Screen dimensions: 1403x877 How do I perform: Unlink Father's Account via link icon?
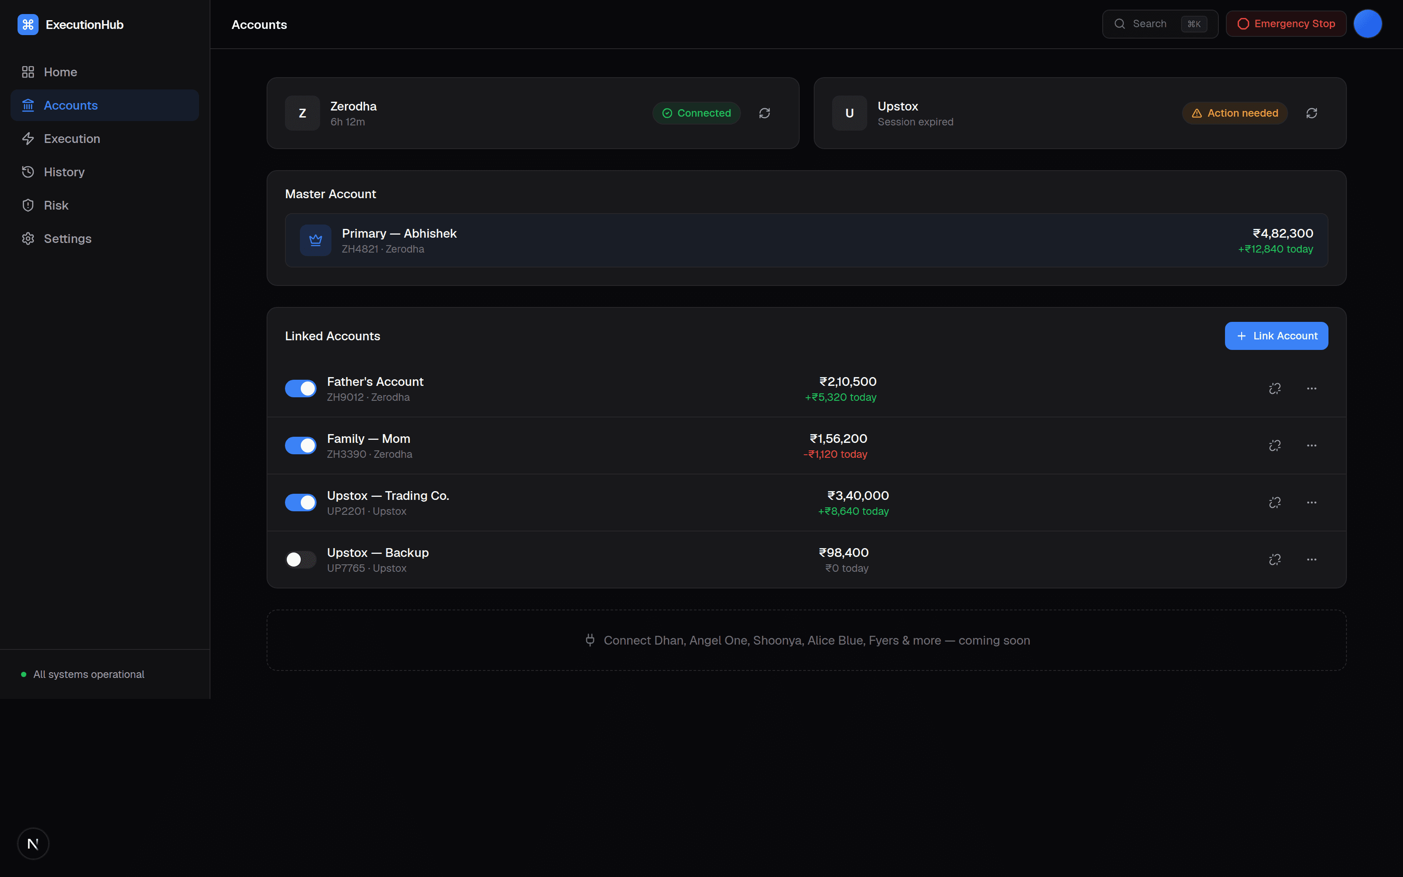1274,389
